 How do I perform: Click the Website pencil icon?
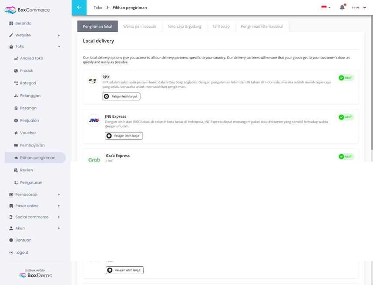click(x=11, y=35)
